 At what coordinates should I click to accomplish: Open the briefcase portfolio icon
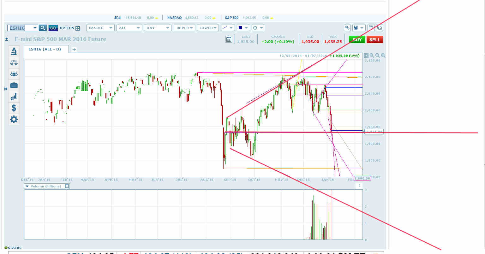coord(14,85)
